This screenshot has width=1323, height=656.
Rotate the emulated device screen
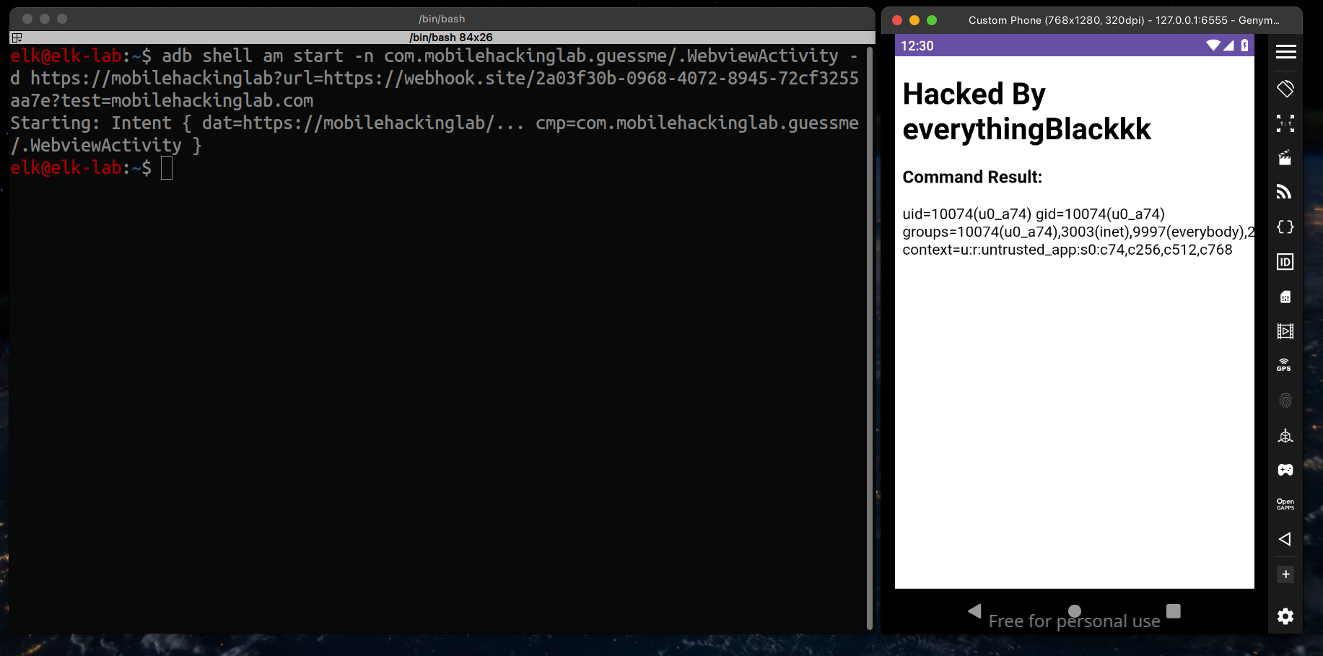pos(1285,89)
